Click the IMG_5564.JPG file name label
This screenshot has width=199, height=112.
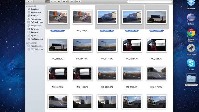click(132, 30)
